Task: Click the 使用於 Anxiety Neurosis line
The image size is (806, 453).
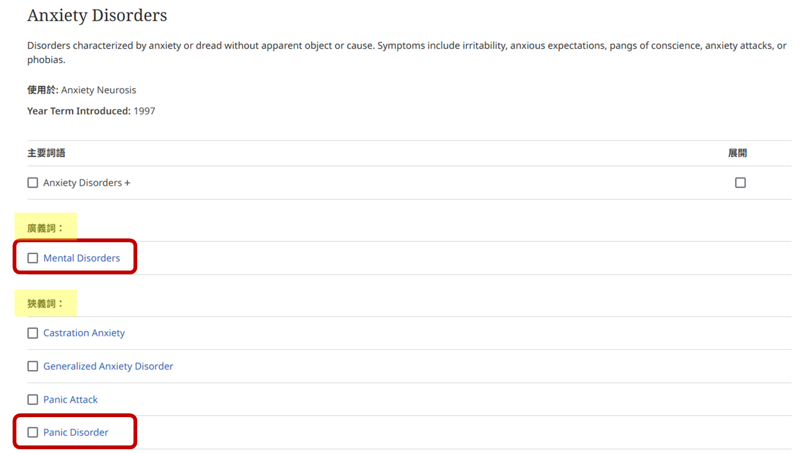Action: (x=81, y=90)
